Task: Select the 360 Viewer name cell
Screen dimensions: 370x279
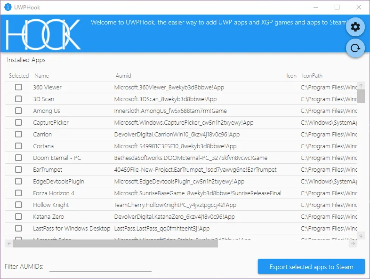Action: 47,87
